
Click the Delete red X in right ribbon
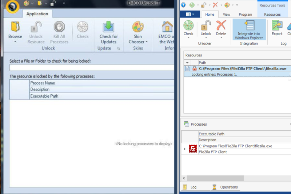pyautogui.click(x=221, y=25)
